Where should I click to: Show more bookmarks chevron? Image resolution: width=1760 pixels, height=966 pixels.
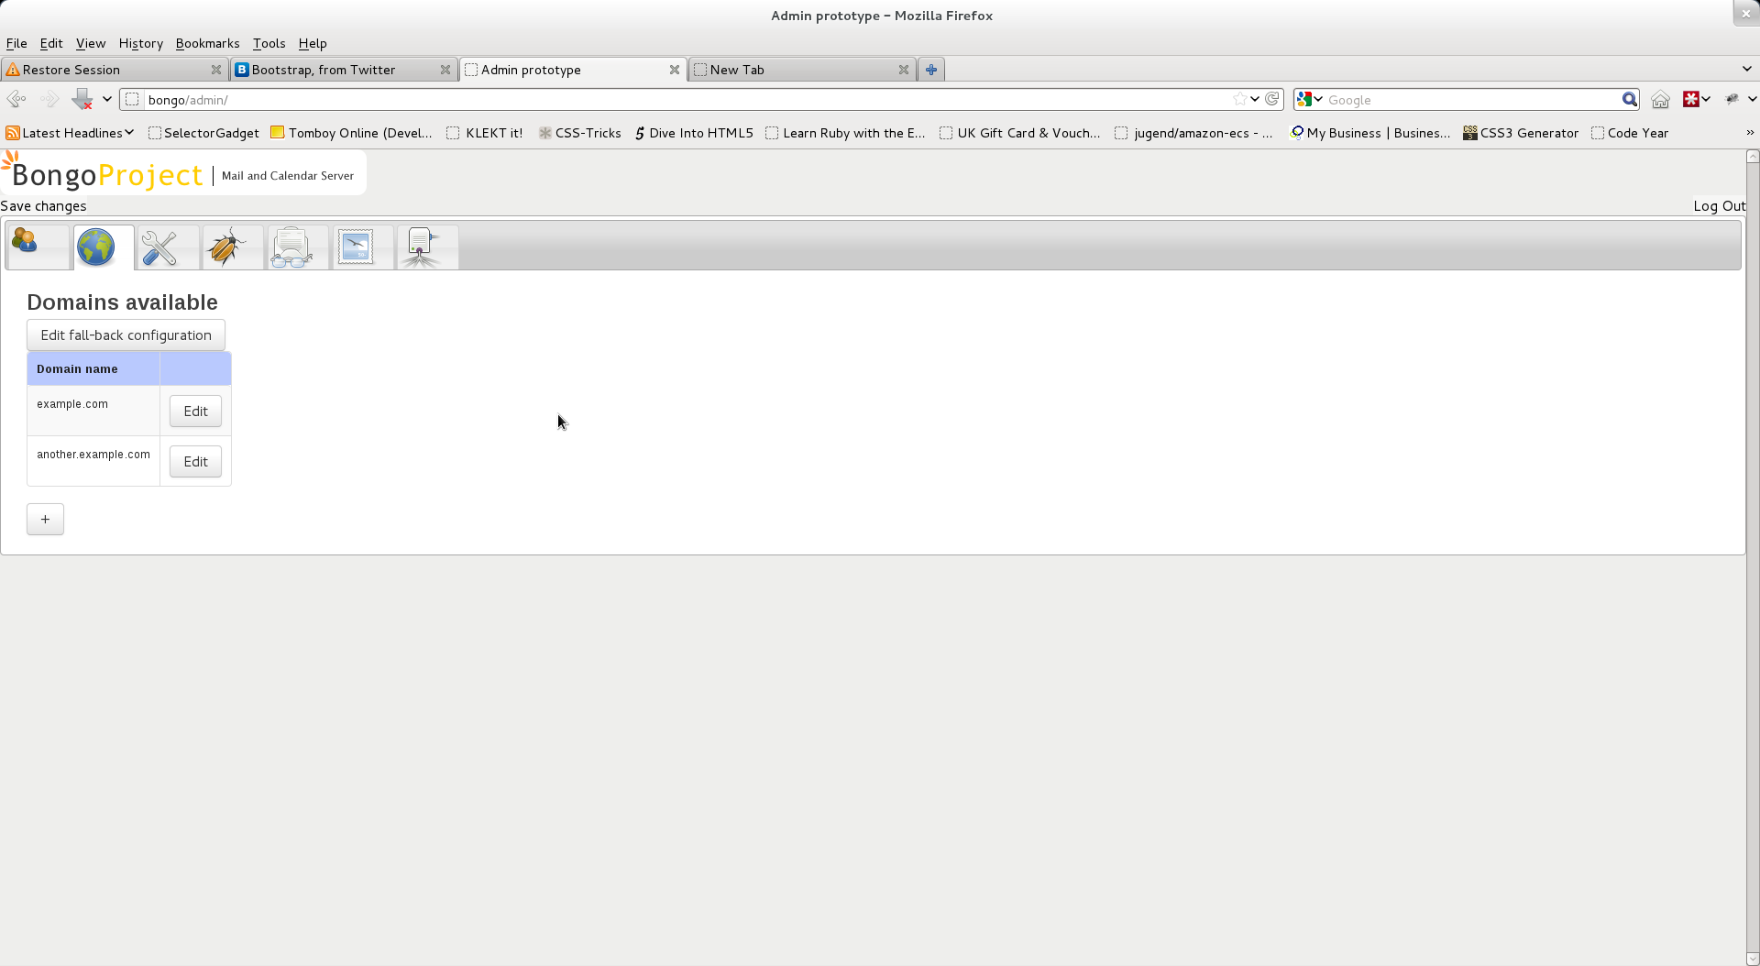tap(1749, 133)
